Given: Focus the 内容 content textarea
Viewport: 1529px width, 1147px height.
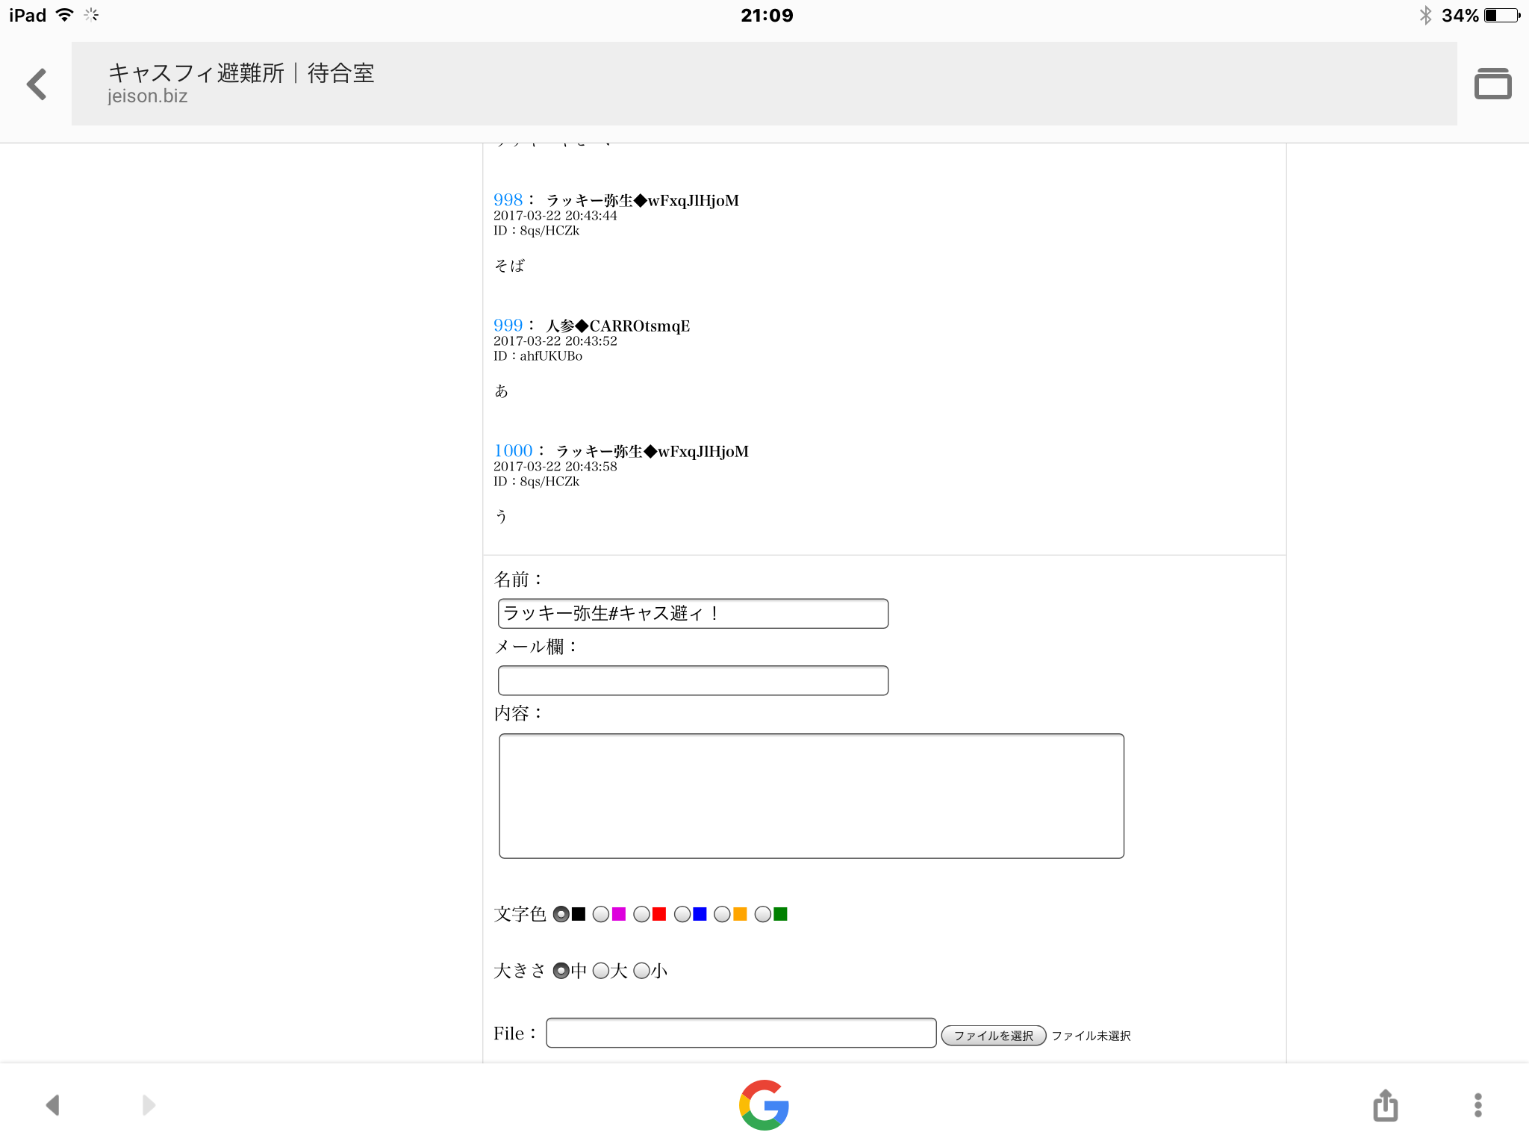Looking at the screenshot, I should pos(811,796).
